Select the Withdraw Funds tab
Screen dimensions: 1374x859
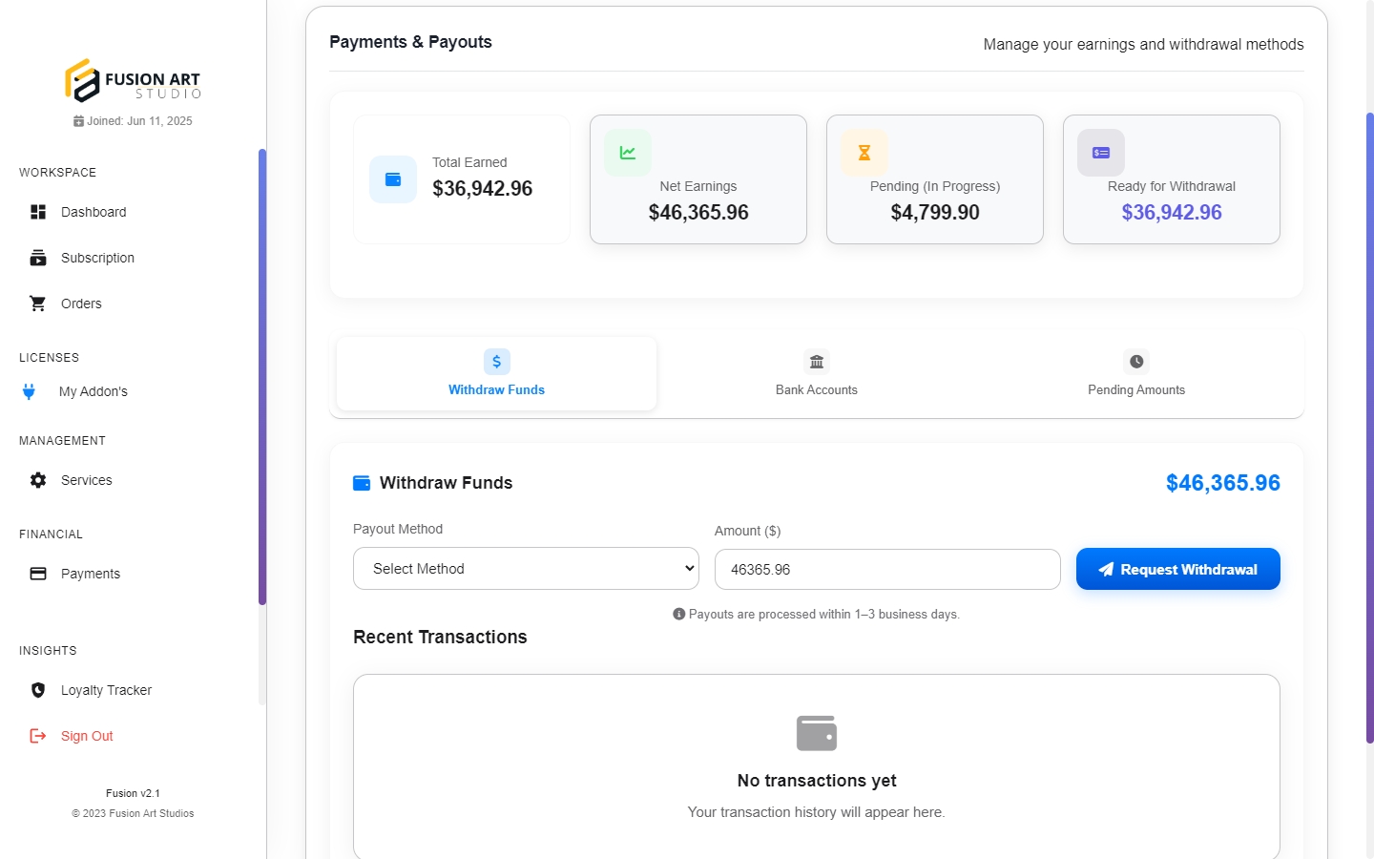pyautogui.click(x=496, y=374)
